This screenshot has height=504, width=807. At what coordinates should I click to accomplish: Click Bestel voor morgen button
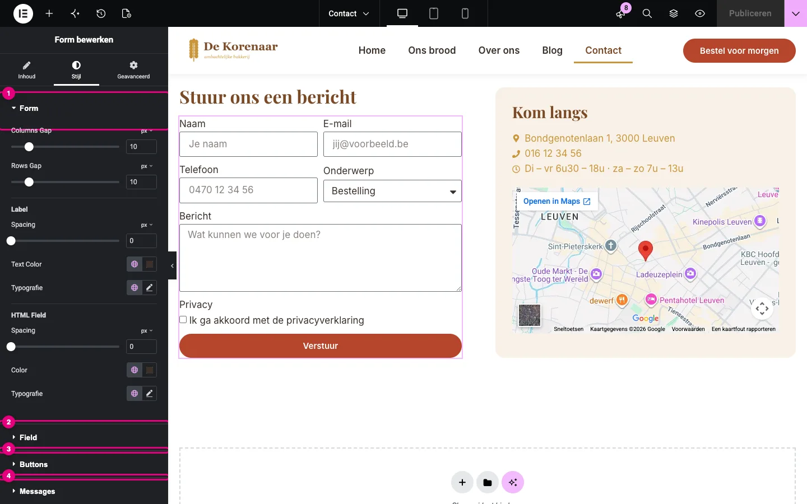[x=739, y=50]
